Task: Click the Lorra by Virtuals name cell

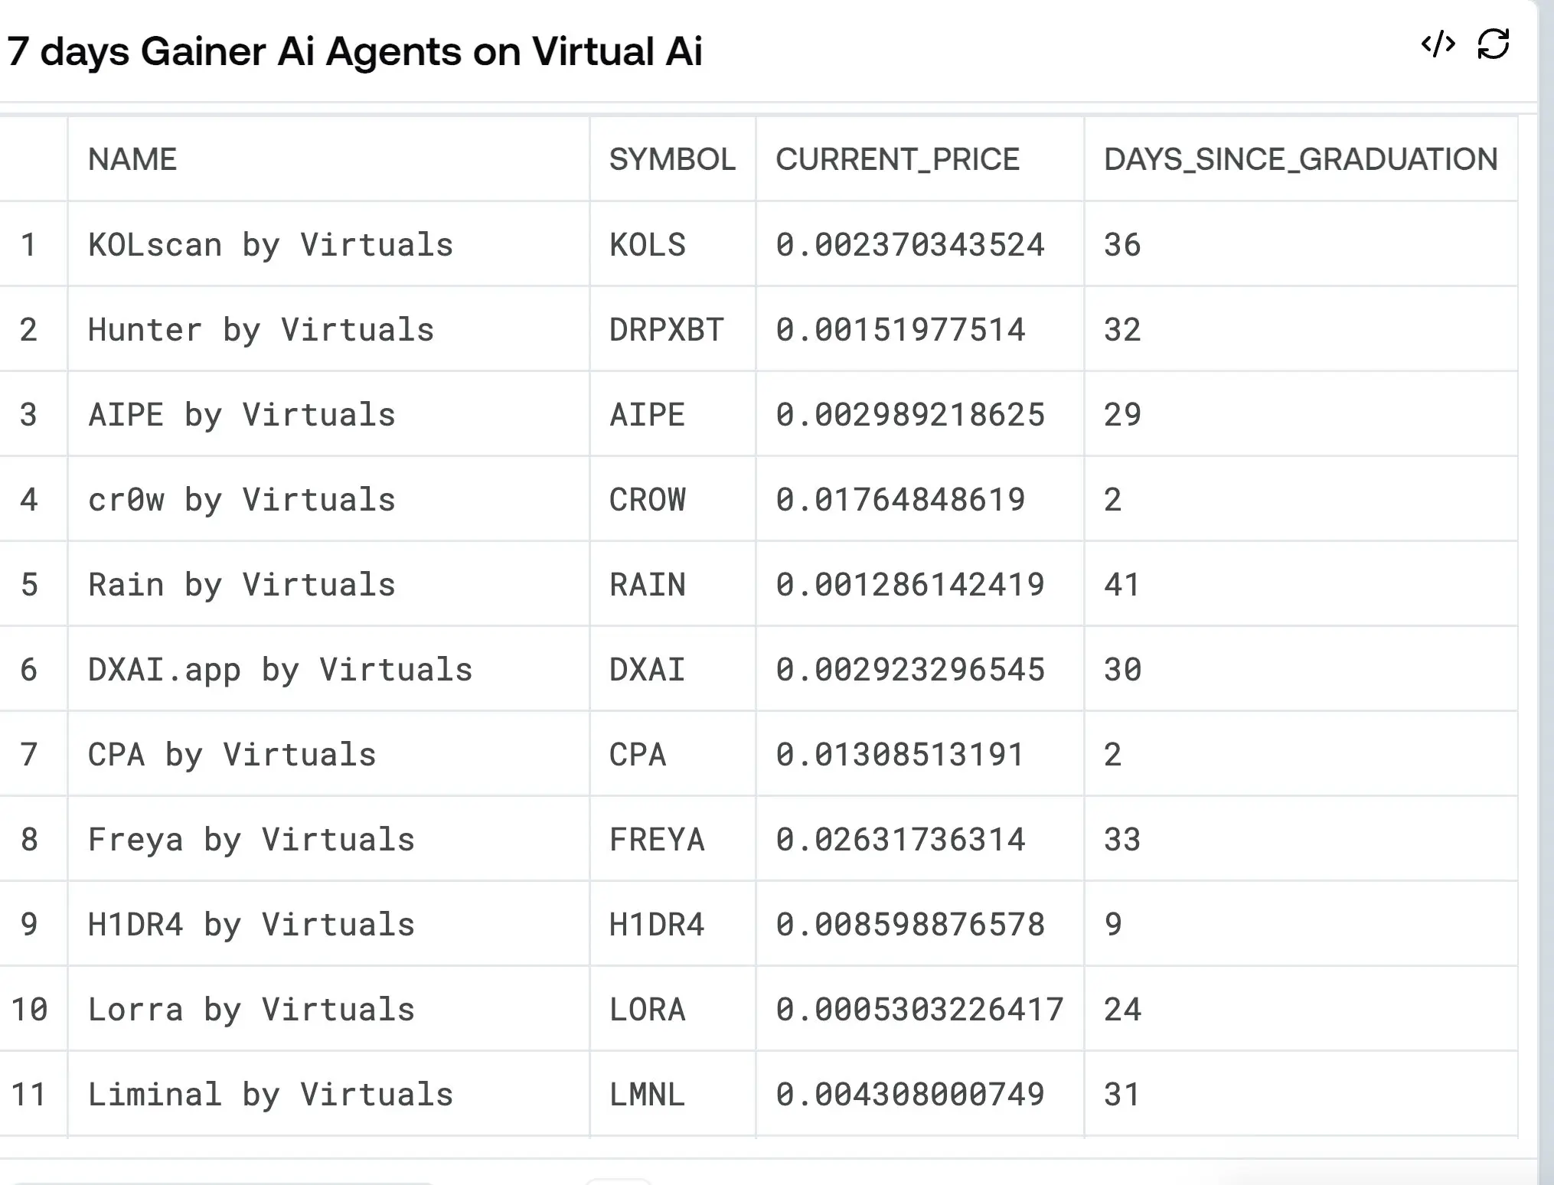Action: point(251,1010)
